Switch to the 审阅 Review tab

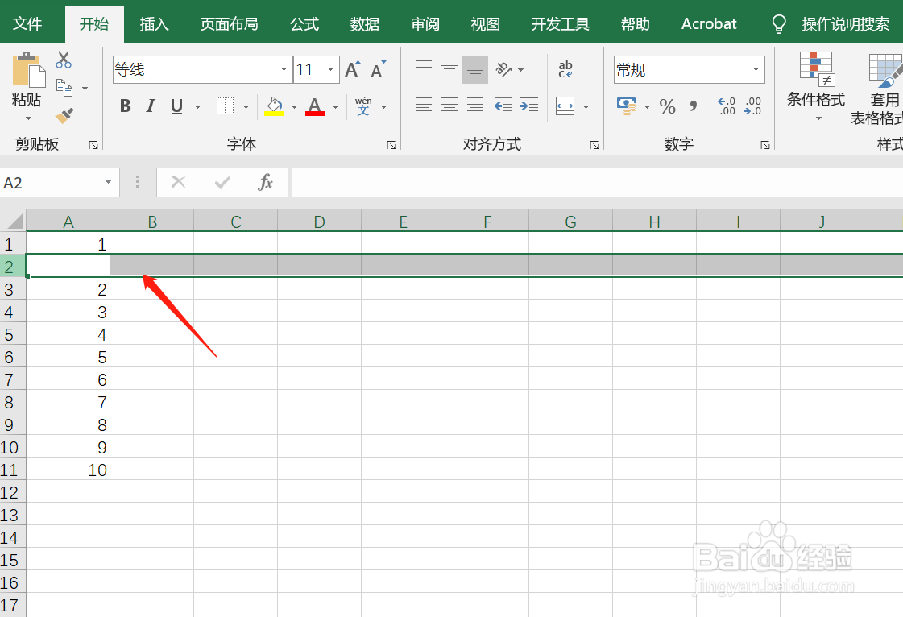click(x=425, y=24)
